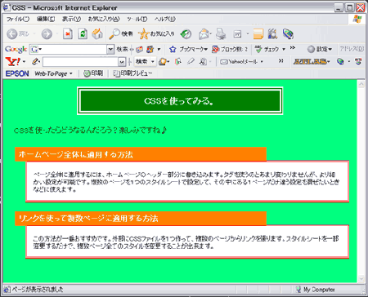368x297 pixels.
Task: Click the EPSON print (印刷) button
Action: [92, 73]
